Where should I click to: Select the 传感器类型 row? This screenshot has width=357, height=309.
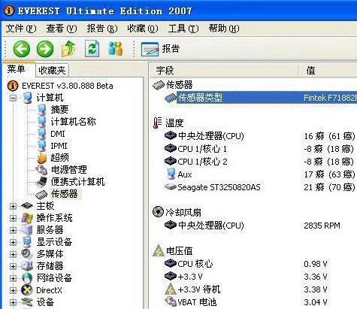click(253, 98)
